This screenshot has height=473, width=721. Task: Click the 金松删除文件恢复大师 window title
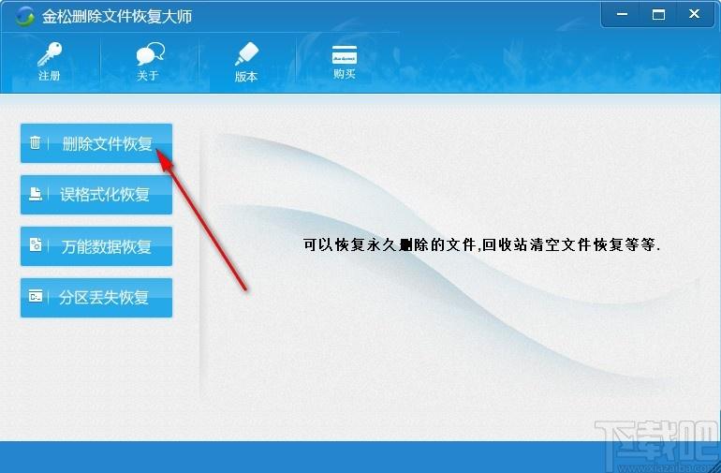coord(117,17)
